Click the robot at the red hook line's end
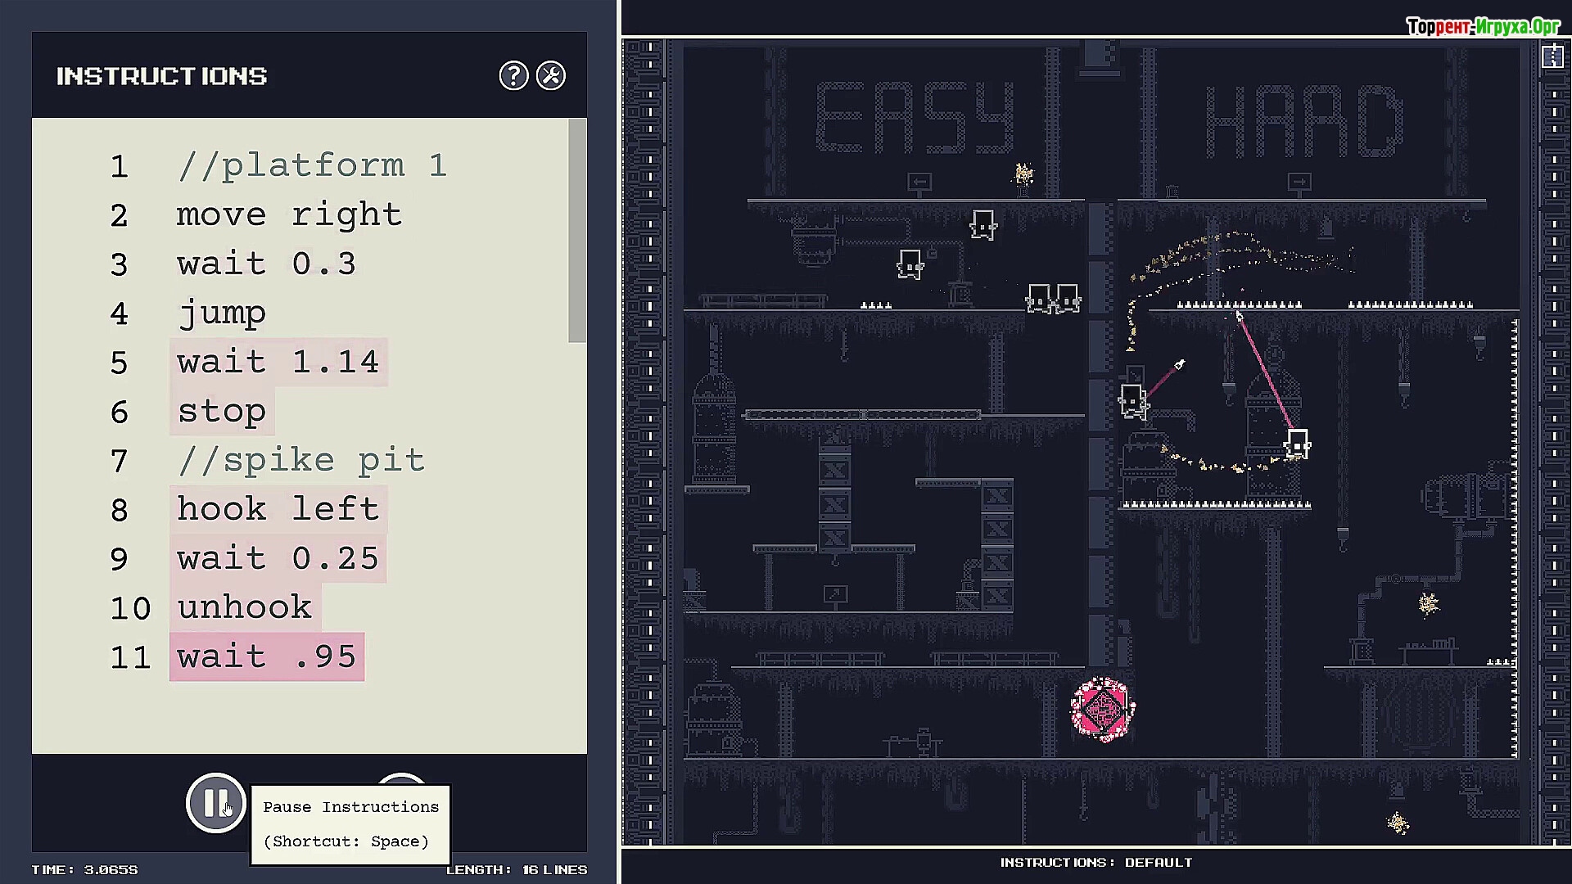 pyautogui.click(x=1298, y=444)
